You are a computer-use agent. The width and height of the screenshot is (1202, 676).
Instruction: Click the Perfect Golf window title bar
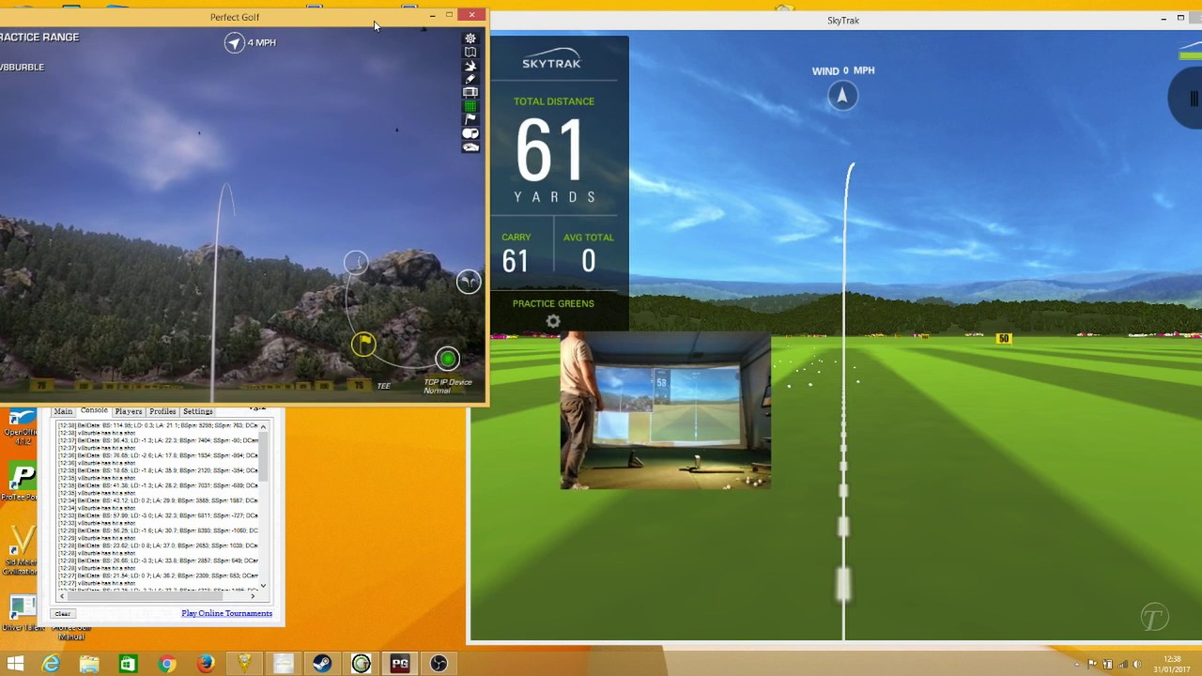(x=235, y=17)
